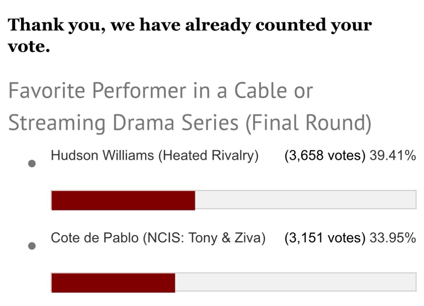Click the 33.95% percentage
424x306 pixels.
(x=393, y=238)
